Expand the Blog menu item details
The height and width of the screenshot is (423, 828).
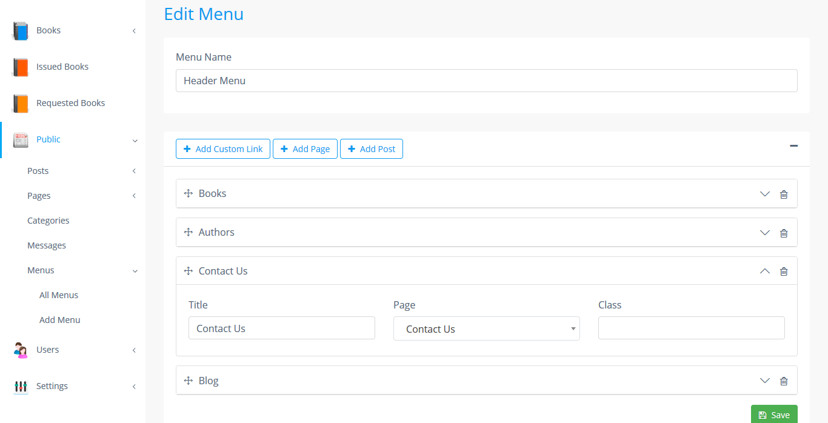click(764, 381)
